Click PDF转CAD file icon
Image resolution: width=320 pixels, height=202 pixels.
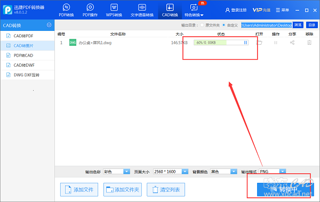pyautogui.click(x=9, y=55)
